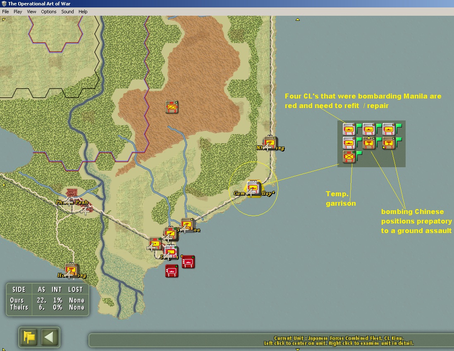Select the upper red naval counter off Saigon
This screenshot has height=351, width=454.
pos(188,262)
